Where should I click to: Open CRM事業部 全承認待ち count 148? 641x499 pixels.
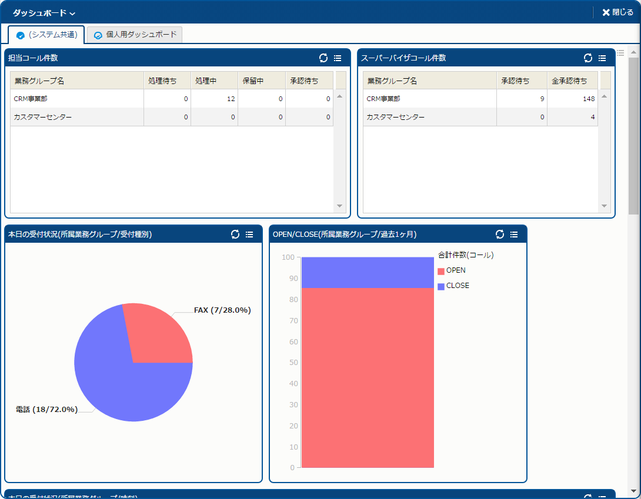coord(589,99)
